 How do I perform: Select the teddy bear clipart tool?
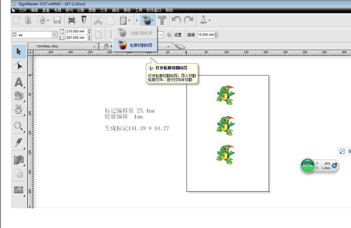point(18,110)
